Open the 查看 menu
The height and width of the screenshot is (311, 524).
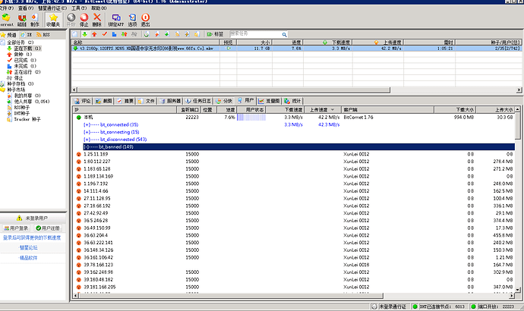click(26, 8)
